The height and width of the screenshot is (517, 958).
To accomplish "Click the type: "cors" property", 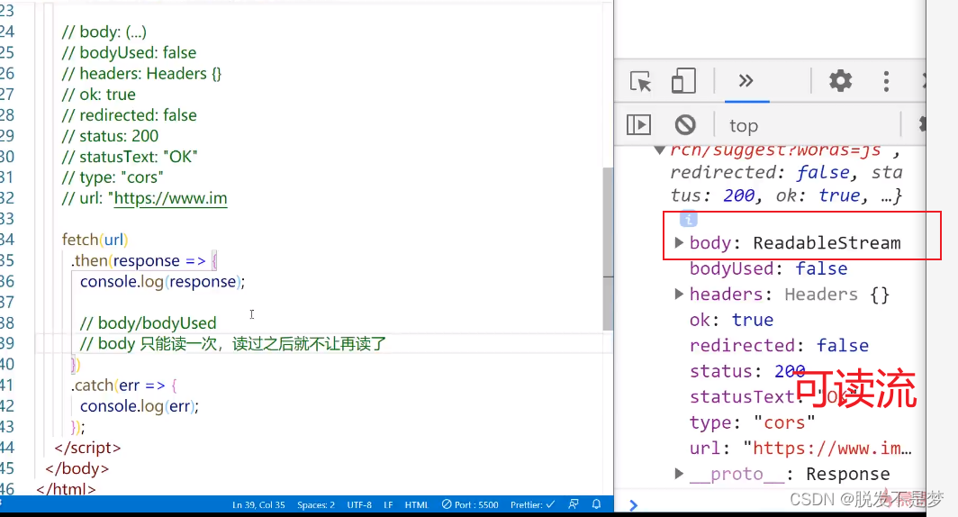I will [x=752, y=423].
